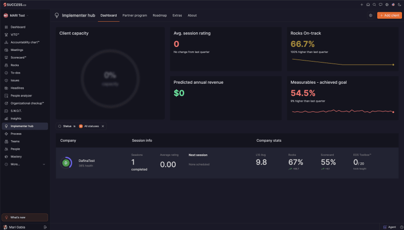The image size is (404, 230).
Task: Toggle dark mode with the moon icon
Action: 399,5
